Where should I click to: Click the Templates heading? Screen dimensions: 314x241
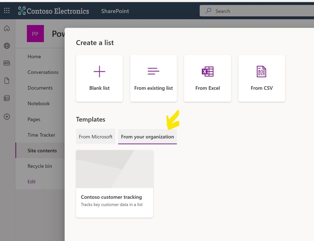coord(91,119)
